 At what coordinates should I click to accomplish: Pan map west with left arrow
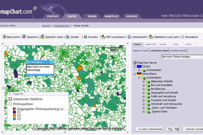[2, 88]
